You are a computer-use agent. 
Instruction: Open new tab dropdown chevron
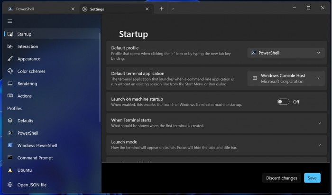pos(173,9)
